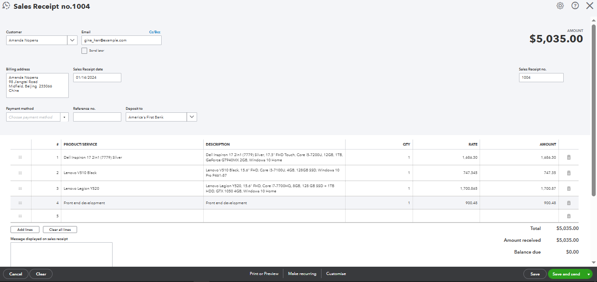Screen dimensions: 597x282
Task: Open the recent transactions clock icon
Action: (6, 6)
